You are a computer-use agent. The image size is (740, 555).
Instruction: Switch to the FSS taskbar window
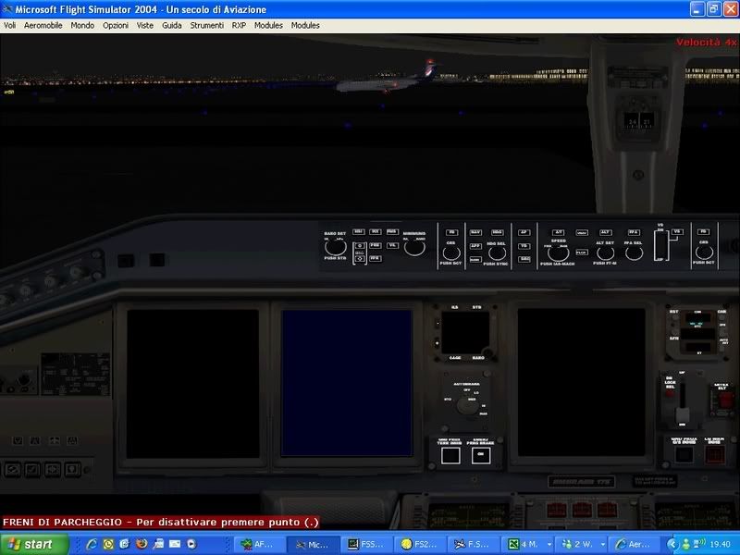[x=365, y=544]
